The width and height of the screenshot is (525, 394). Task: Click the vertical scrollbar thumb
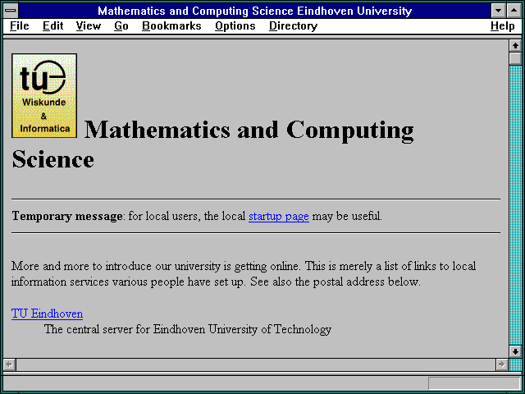coord(515,58)
